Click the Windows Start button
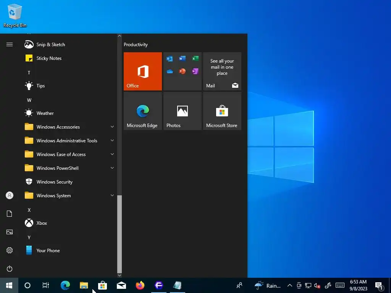Image resolution: width=391 pixels, height=293 pixels. tap(9, 285)
